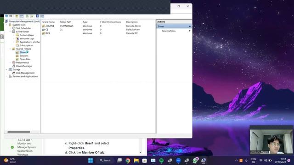This screenshot has width=294, height=165.
Task: Collapse the Shares section in Actions pane
Action: [x=190, y=27]
